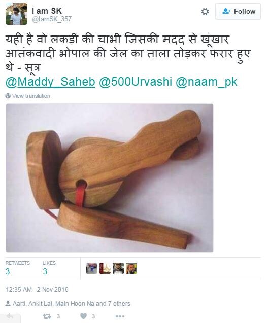Viewport: 269px width, 323px height.
Task: Enlarge the wooden key photo
Action: pos(110,178)
